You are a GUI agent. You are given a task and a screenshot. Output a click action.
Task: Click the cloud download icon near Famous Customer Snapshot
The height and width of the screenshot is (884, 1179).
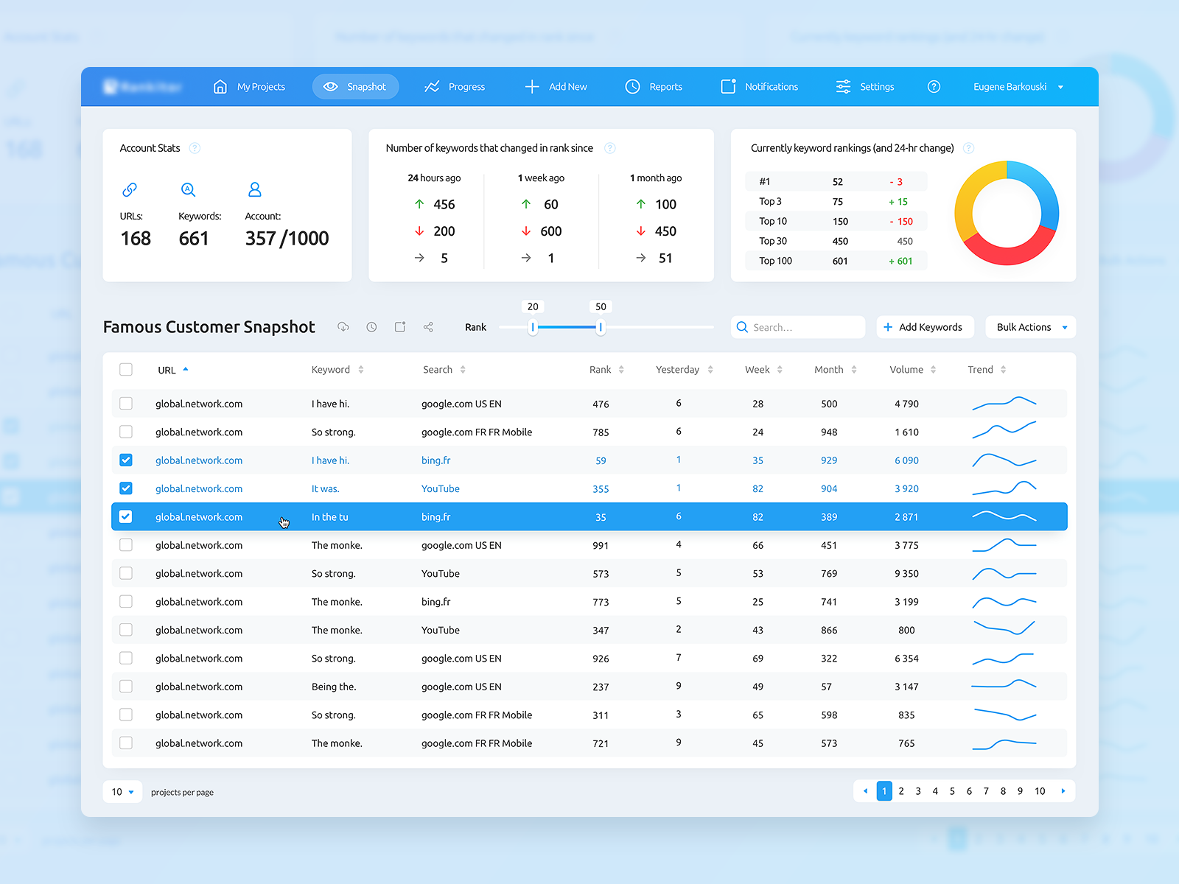[343, 327]
